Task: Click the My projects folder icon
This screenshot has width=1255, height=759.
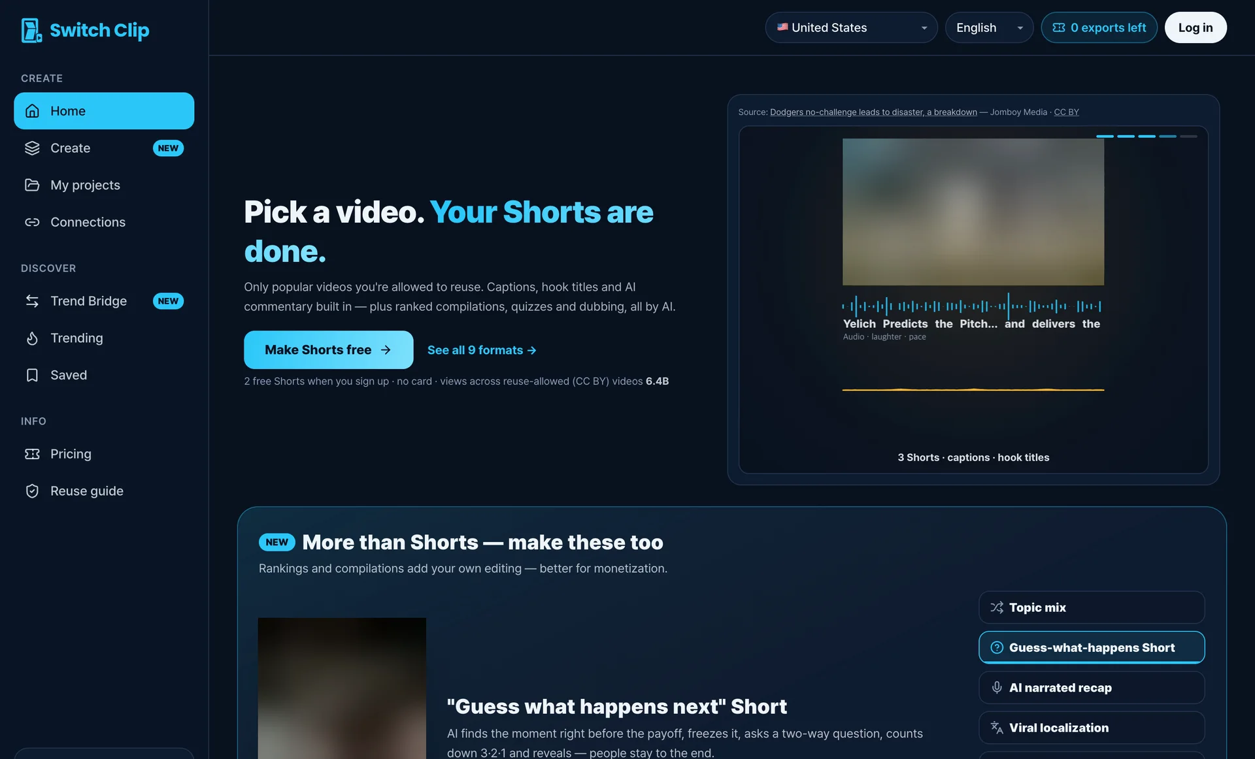Action: (x=32, y=185)
